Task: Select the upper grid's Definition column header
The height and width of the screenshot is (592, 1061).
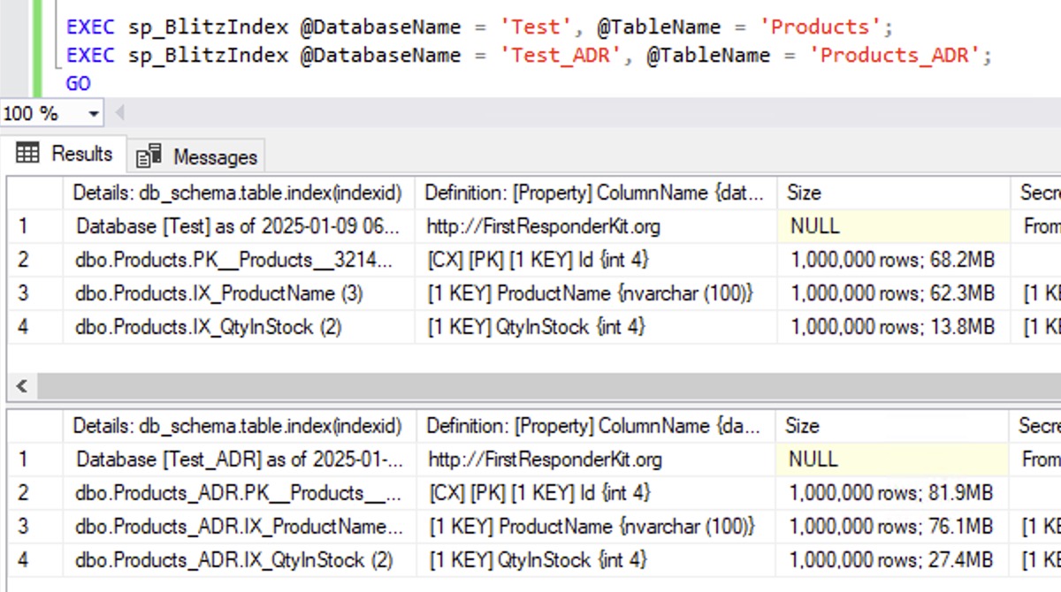Action: [592, 193]
